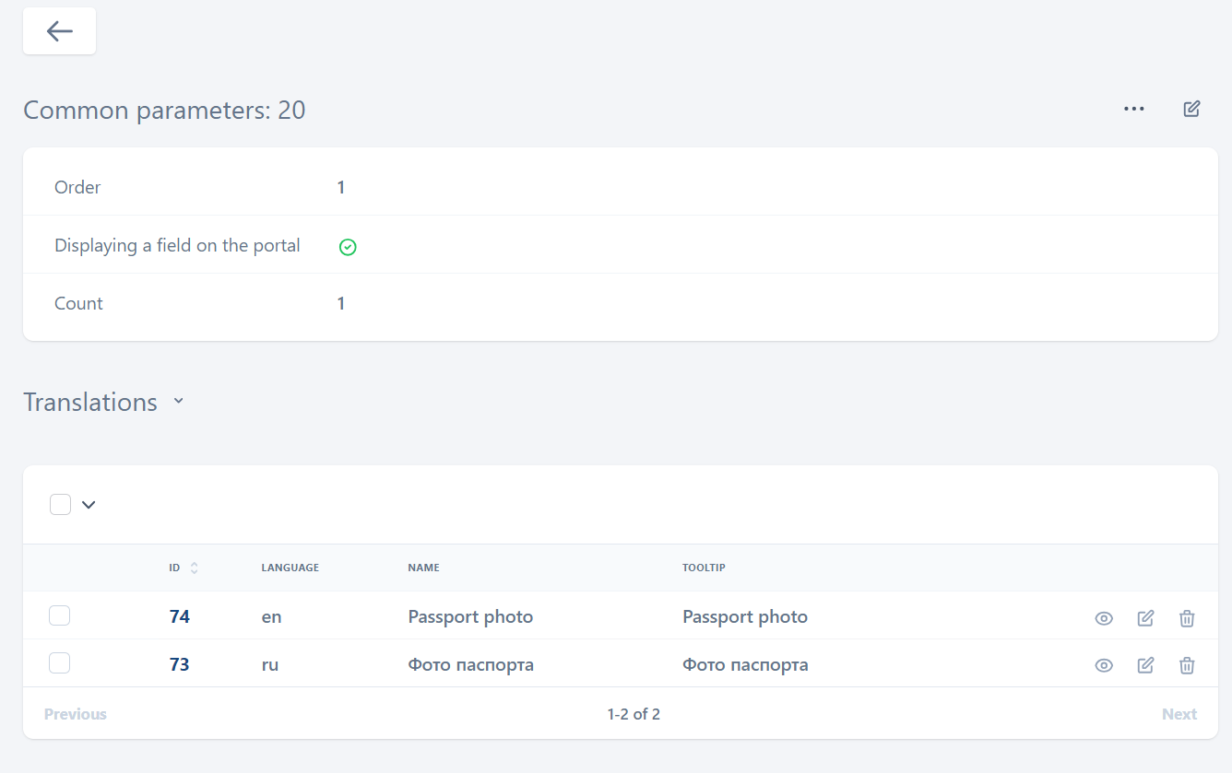Screen dimensions: 1232x773
Task: Open the bulk selection dropdown arrow
Action: click(x=89, y=504)
